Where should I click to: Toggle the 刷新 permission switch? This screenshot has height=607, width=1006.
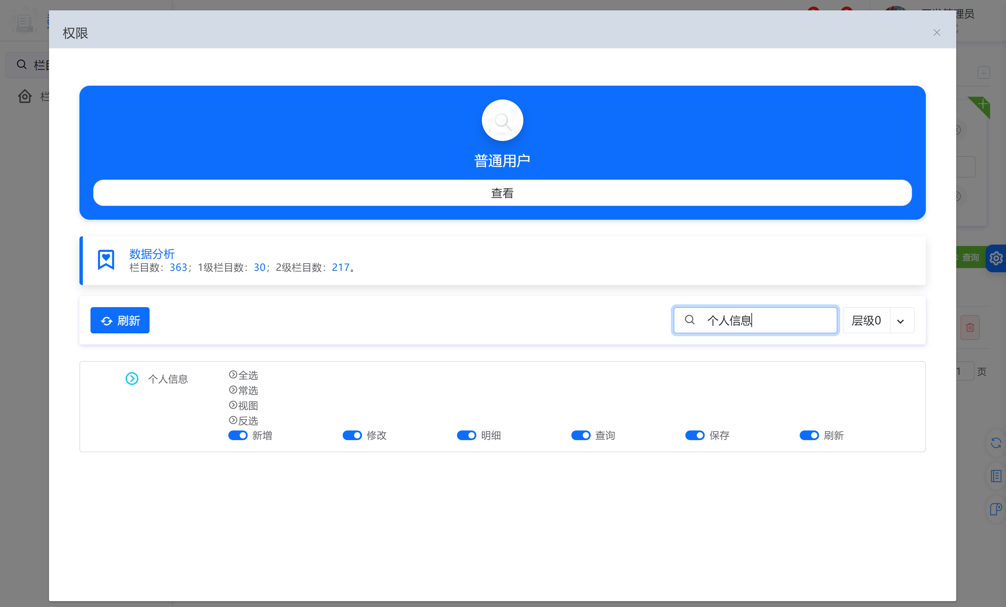pos(809,436)
